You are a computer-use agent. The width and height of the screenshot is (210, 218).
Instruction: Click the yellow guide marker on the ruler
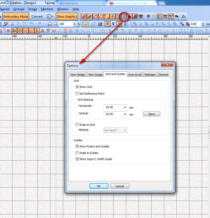click(x=56, y=38)
